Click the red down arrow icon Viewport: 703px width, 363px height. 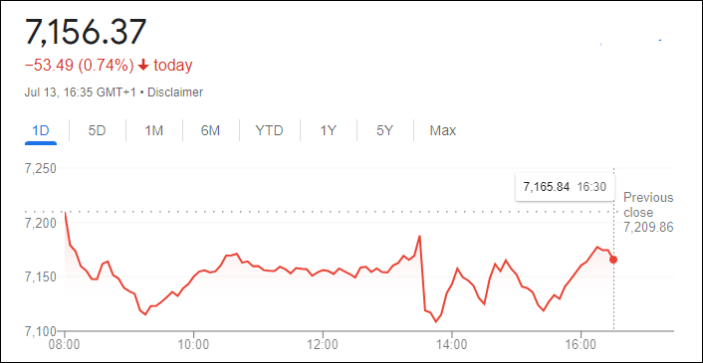click(x=143, y=66)
